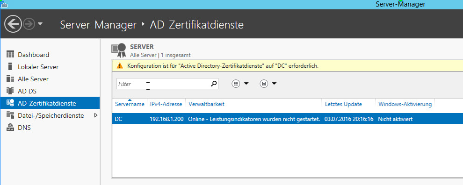The image size is (463, 185).
Task: Click the DNS icon in sidebar
Action: click(10, 128)
